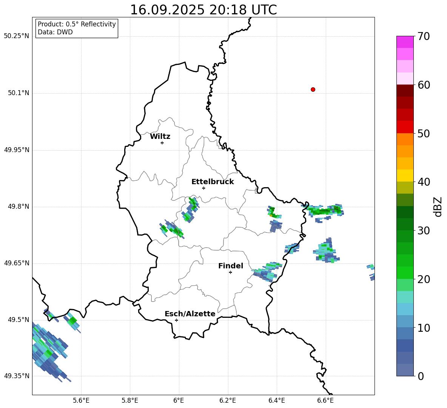
Task: Click the red radar location dot
Action: click(x=313, y=89)
